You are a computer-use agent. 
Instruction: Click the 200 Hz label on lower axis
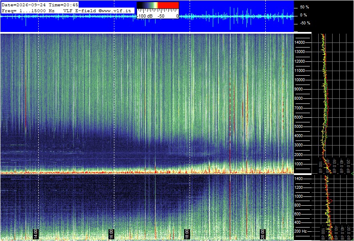pos(301,231)
